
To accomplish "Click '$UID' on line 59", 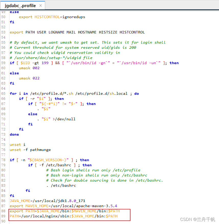I will point(25,63).
